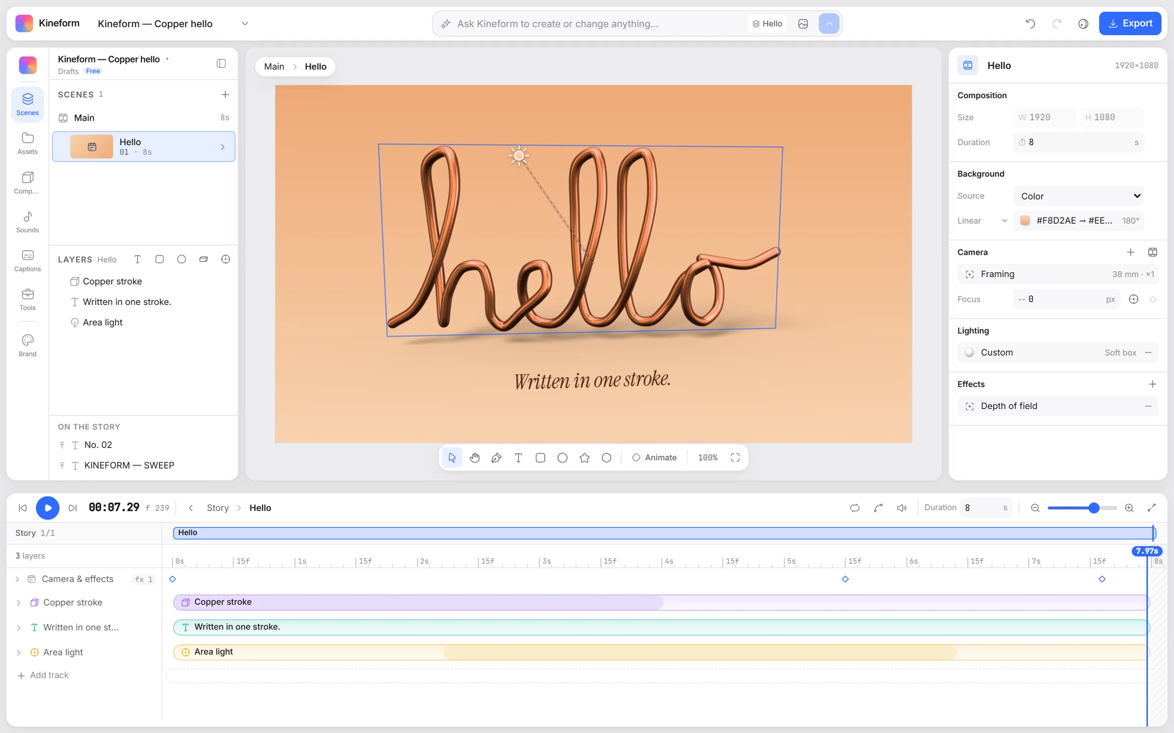This screenshot has width=1174, height=733.
Task: Zoom in the timeline with magnifier plus
Action: pyautogui.click(x=1129, y=508)
